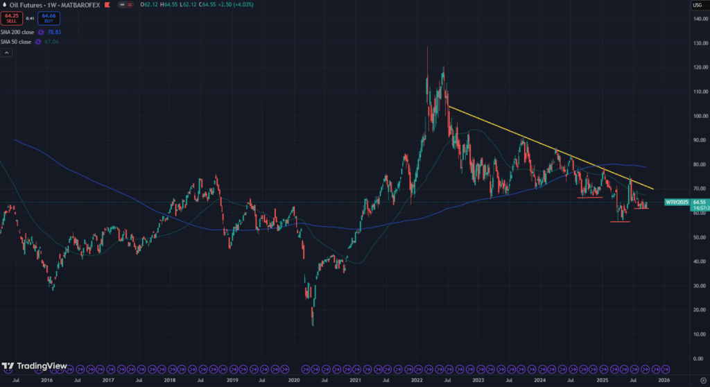Viewport: 710px width, 387px height.
Task: Click the WTIX2025 price label
Action: (x=676, y=202)
